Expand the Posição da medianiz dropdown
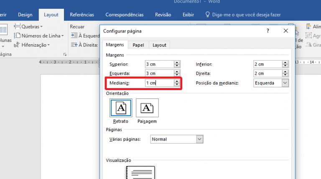The width and height of the screenshot is (321, 179). [x=285, y=83]
